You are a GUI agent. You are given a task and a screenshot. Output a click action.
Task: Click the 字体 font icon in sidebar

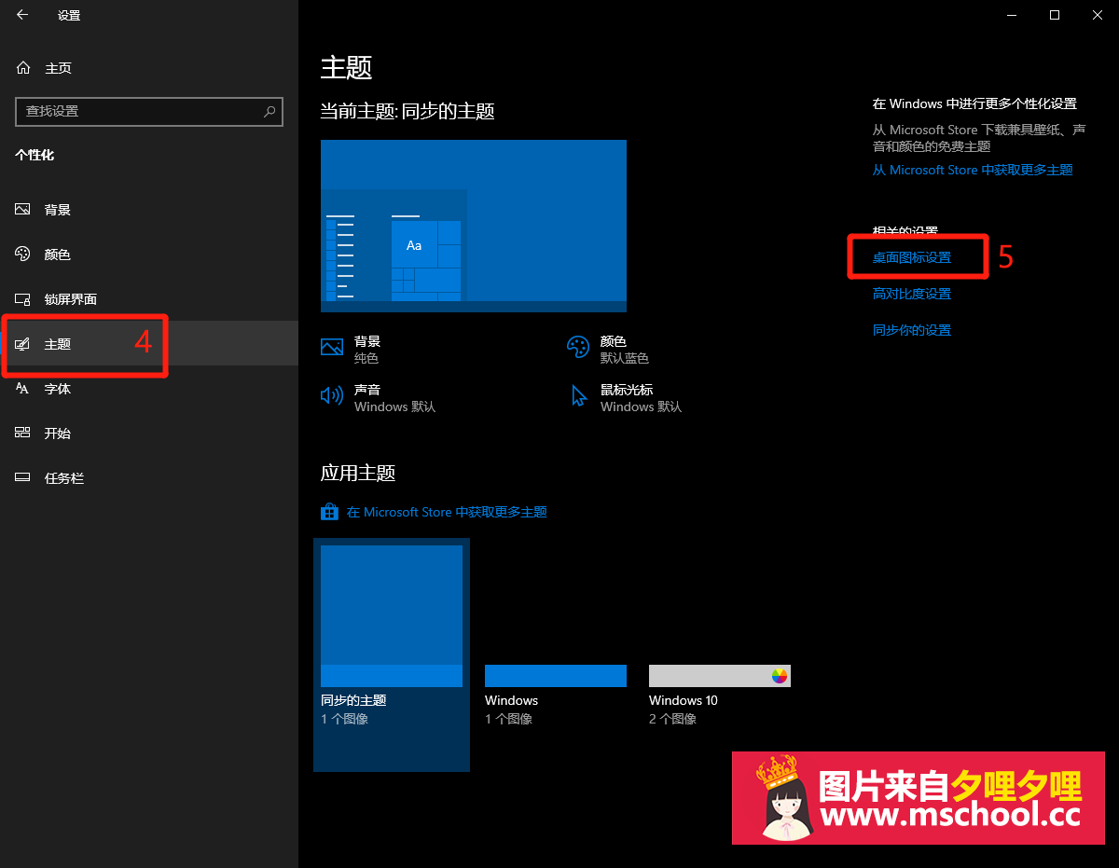click(x=23, y=389)
